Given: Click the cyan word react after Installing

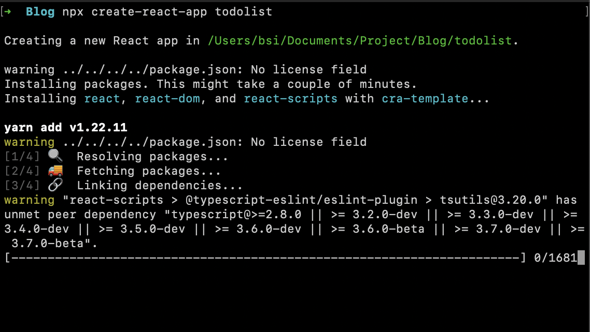Looking at the screenshot, I should [x=102, y=99].
